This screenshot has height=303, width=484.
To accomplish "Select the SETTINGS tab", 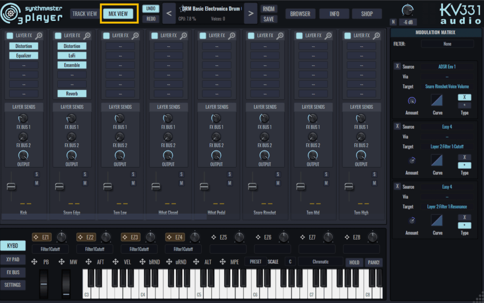I will 13,285.
